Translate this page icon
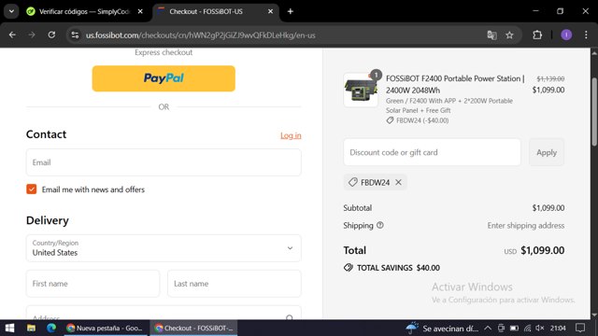 point(492,35)
